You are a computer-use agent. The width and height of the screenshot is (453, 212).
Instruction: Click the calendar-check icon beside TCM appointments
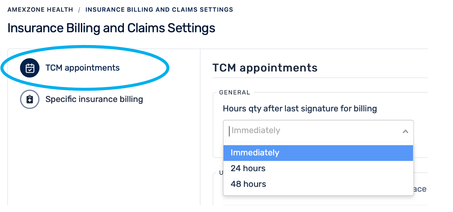tap(30, 68)
